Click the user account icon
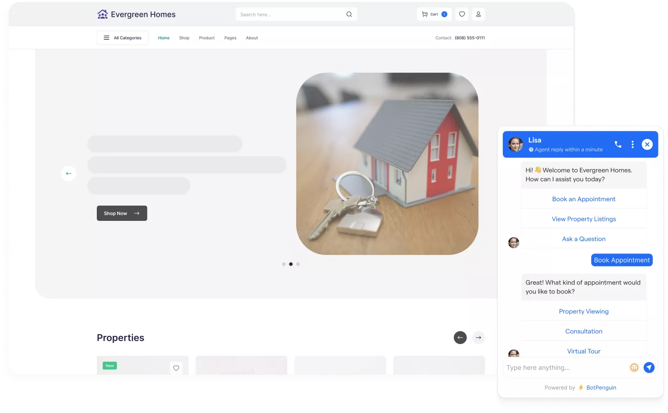 (478, 14)
